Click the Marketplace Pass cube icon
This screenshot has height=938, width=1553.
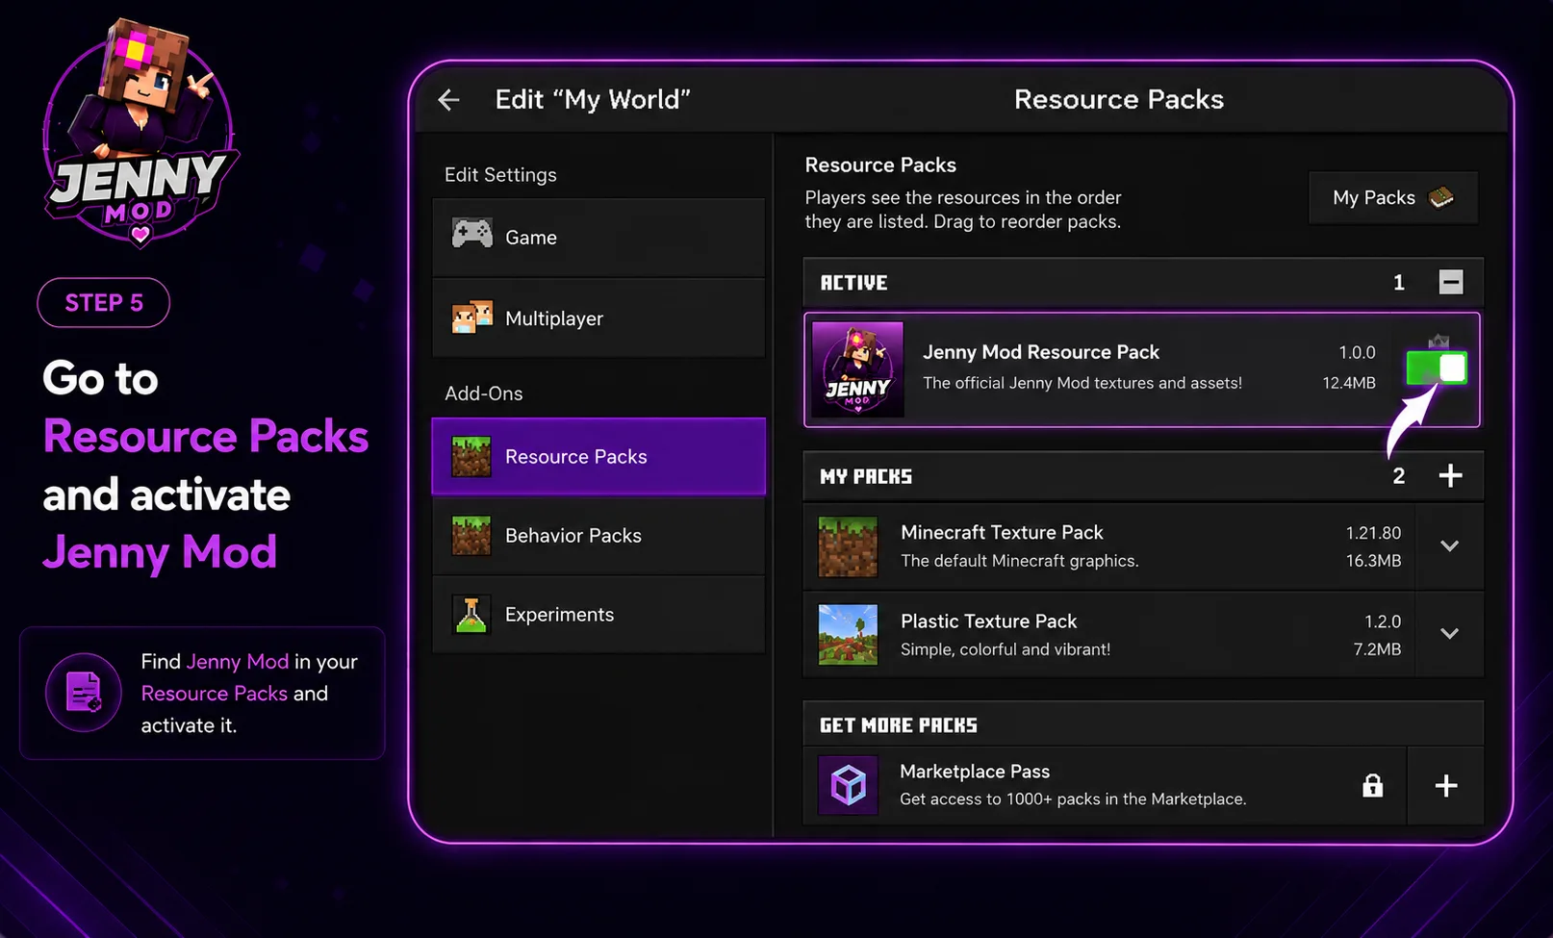click(x=848, y=786)
